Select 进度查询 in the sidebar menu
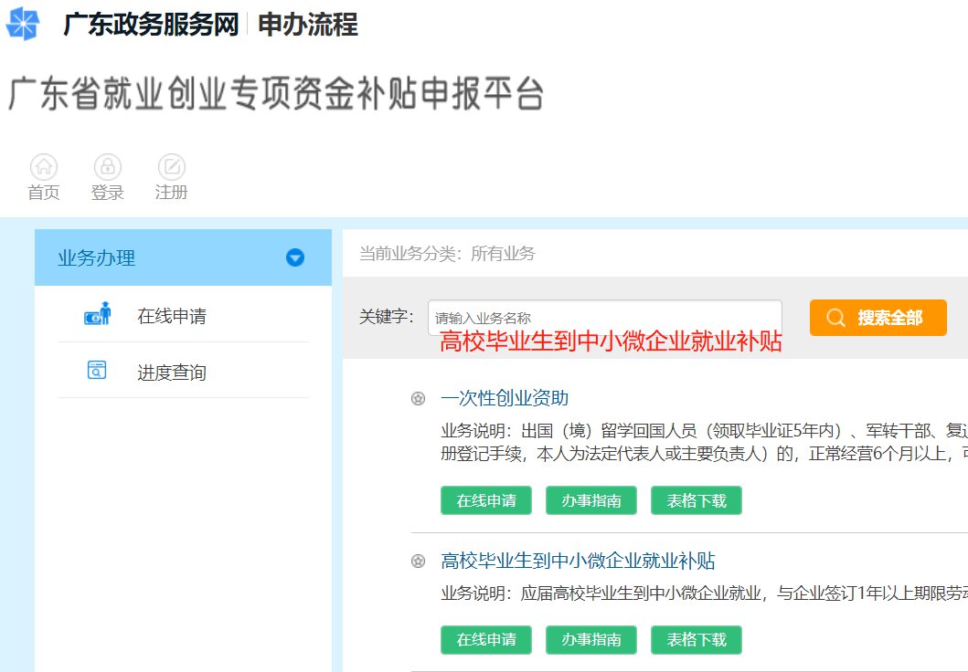 coord(172,373)
